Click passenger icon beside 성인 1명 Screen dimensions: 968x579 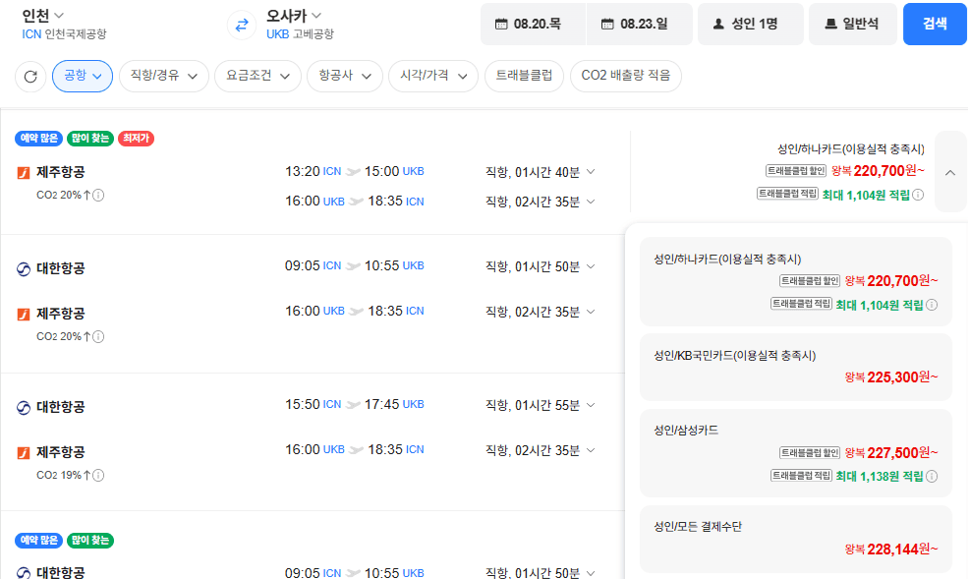pyautogui.click(x=718, y=24)
